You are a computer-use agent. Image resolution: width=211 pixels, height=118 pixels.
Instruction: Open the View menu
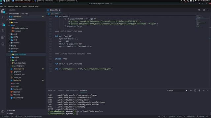click(x=16, y=7)
